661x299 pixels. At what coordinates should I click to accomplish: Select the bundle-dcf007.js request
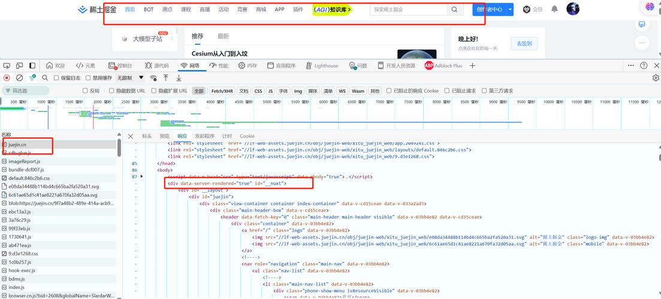coord(58,169)
